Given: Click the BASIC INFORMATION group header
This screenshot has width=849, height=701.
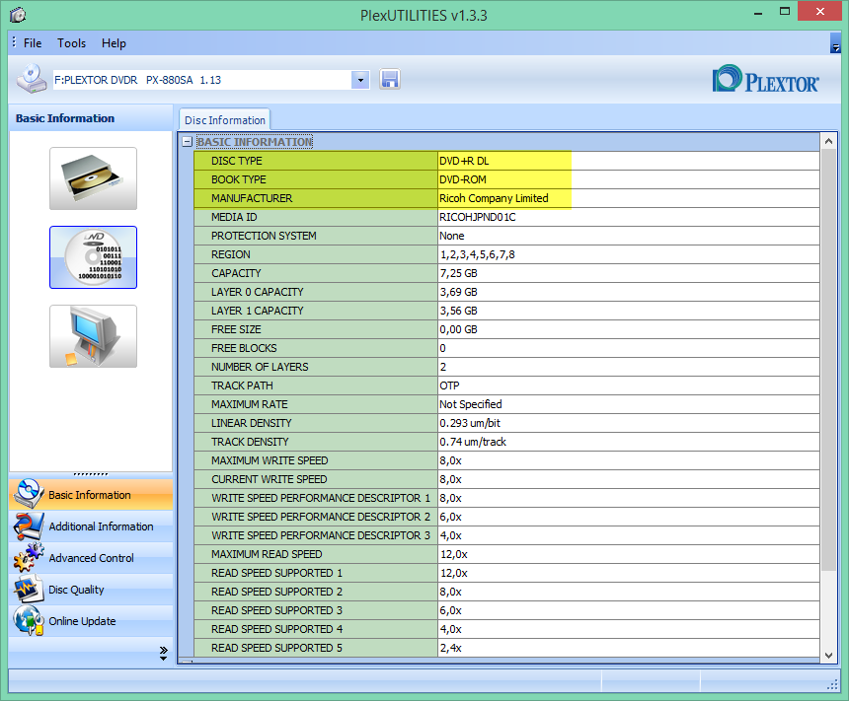Looking at the screenshot, I should (255, 142).
